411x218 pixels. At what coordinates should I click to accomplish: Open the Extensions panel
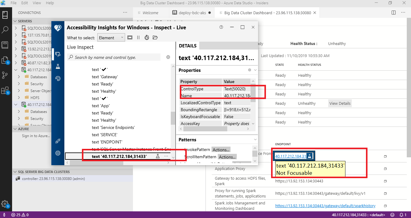pos(5,90)
